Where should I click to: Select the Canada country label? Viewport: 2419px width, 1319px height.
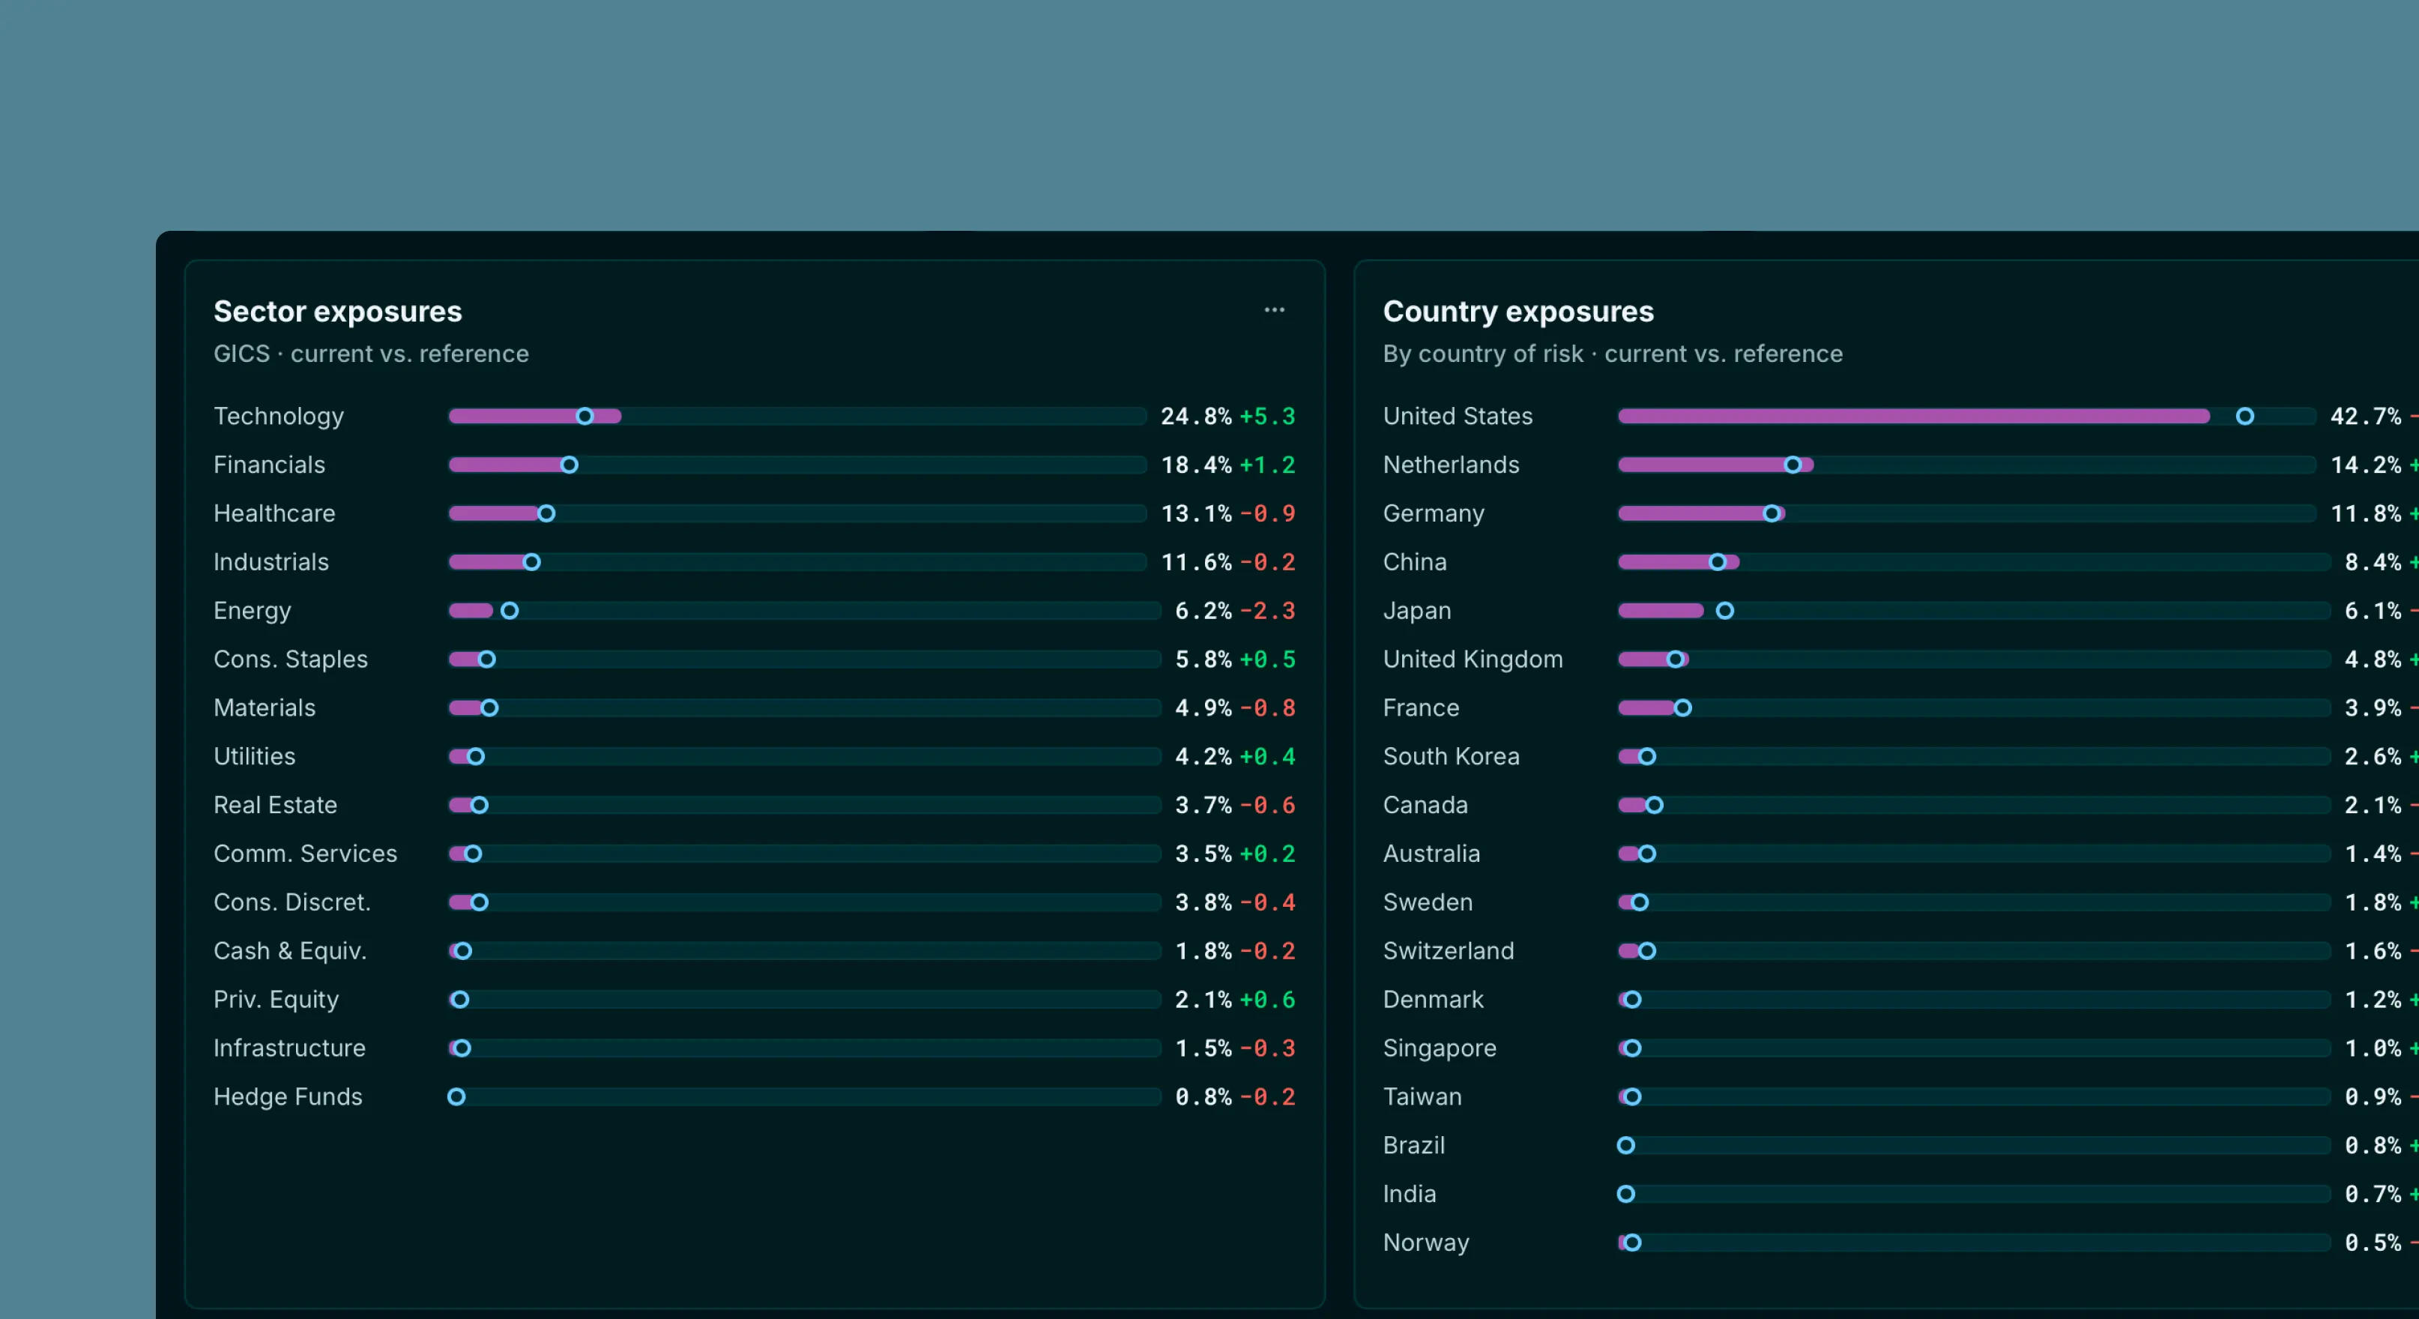[x=1425, y=806]
